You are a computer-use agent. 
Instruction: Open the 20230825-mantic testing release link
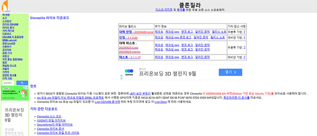click(x=130, y=52)
